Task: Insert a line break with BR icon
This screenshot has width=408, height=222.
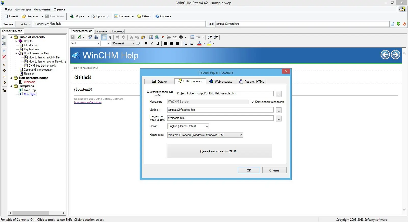Action: tap(175, 37)
